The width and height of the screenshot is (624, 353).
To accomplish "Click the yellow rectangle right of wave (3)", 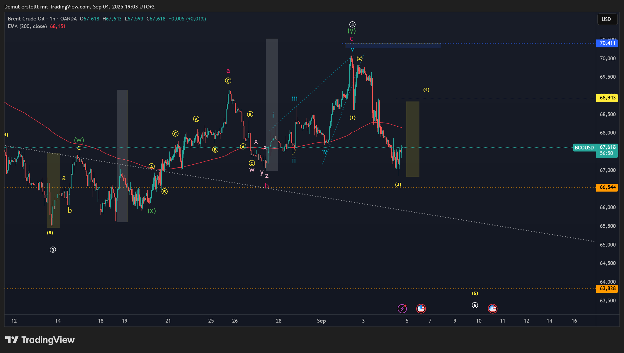I will pyautogui.click(x=413, y=139).
